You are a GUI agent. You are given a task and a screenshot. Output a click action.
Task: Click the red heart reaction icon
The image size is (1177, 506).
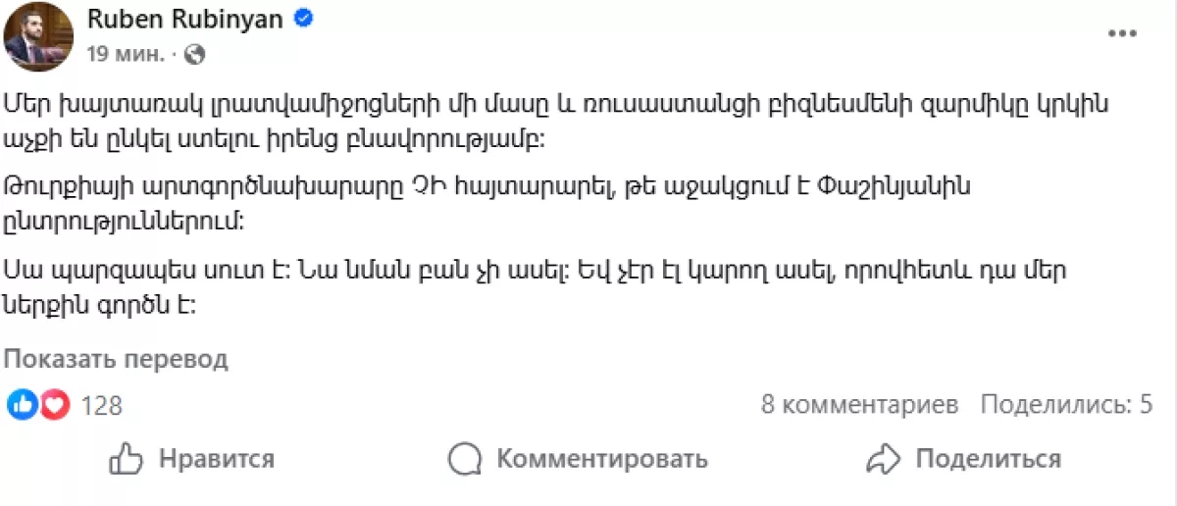(x=55, y=405)
